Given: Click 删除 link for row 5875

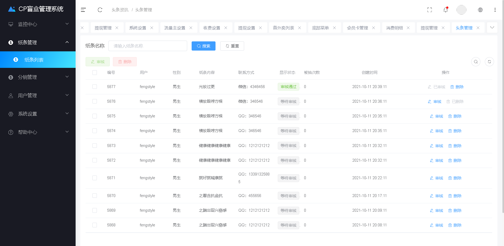Looking at the screenshot, I should click(x=455, y=116).
